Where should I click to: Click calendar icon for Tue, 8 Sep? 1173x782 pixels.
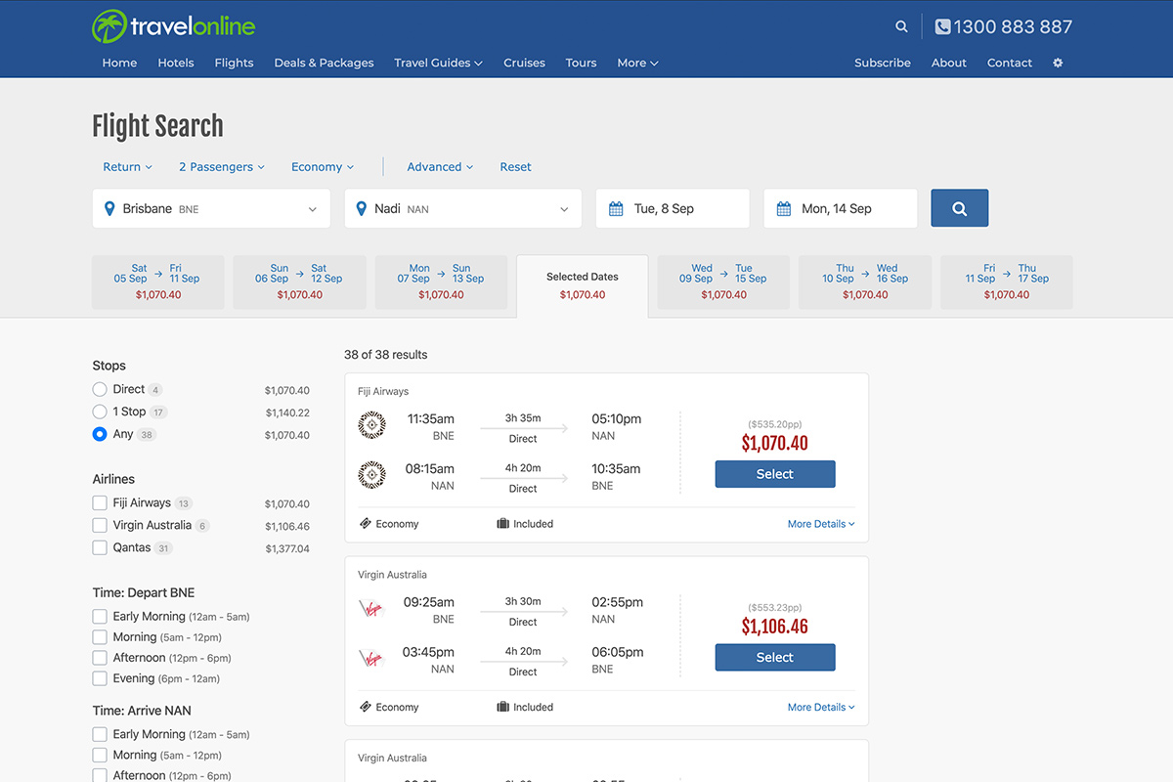(616, 209)
